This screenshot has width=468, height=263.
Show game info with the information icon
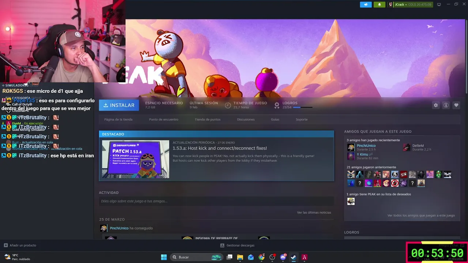[x=446, y=105]
